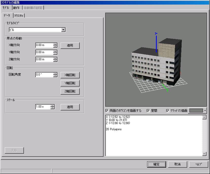Cancel with the 取消 button
This screenshot has height=174, width=210.
pos(178,164)
